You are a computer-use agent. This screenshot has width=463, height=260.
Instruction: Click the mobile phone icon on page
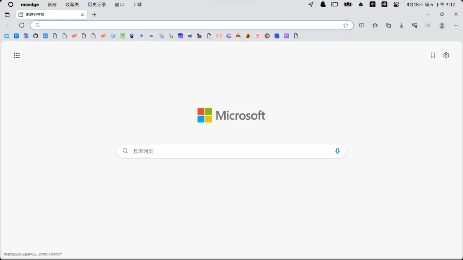click(433, 56)
